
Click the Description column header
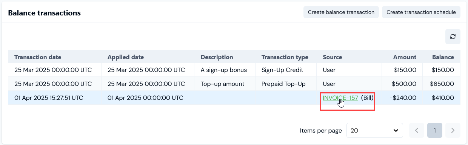point(217,57)
